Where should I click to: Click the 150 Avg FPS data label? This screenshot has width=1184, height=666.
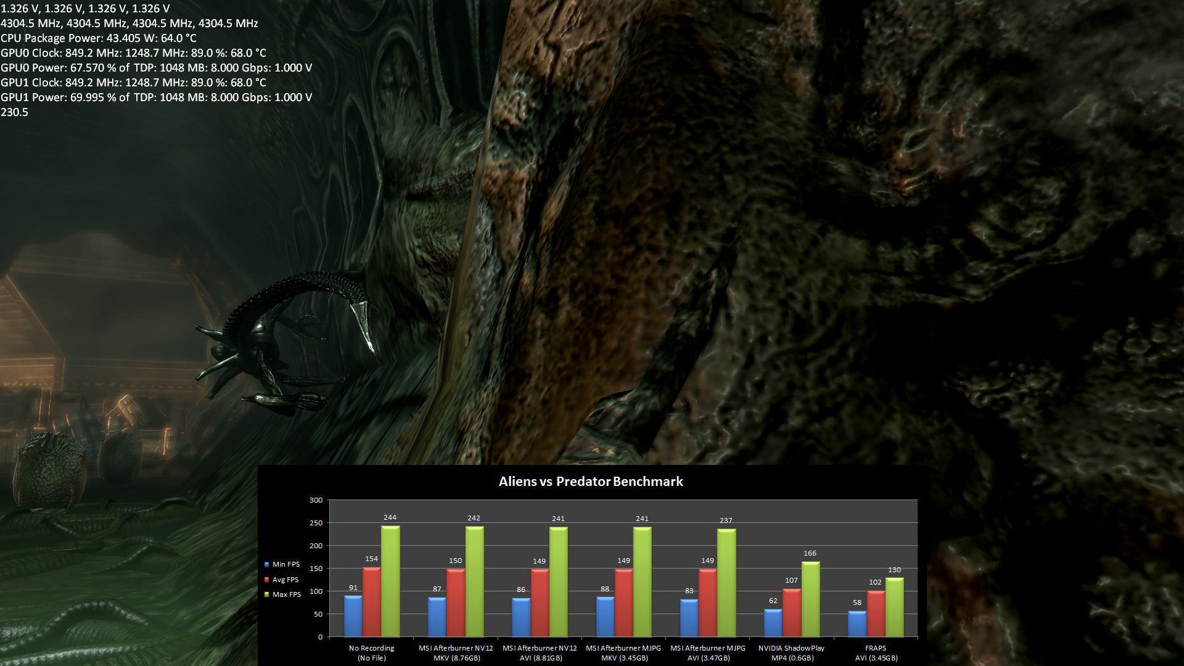(455, 561)
